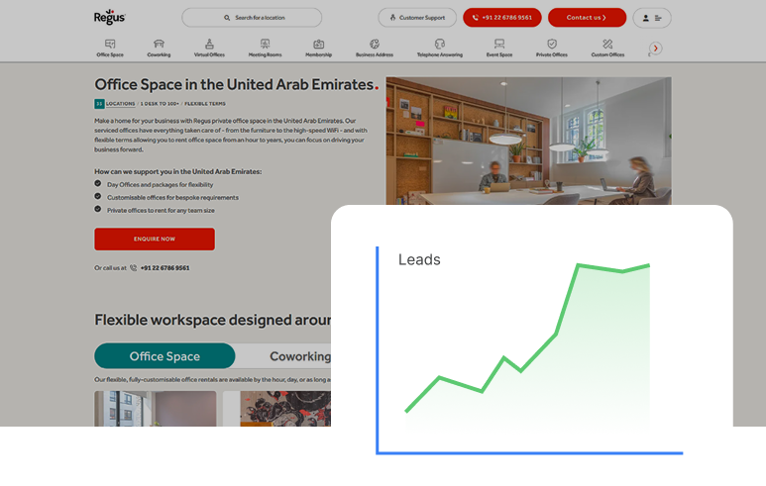
Task: Open the user account menu icon
Action: click(x=652, y=18)
